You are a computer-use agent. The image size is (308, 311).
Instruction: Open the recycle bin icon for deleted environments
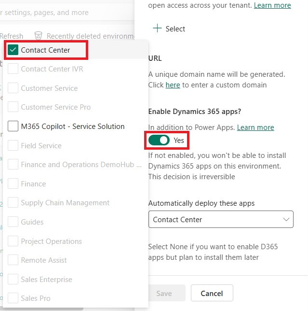pyautogui.click(x=38, y=36)
